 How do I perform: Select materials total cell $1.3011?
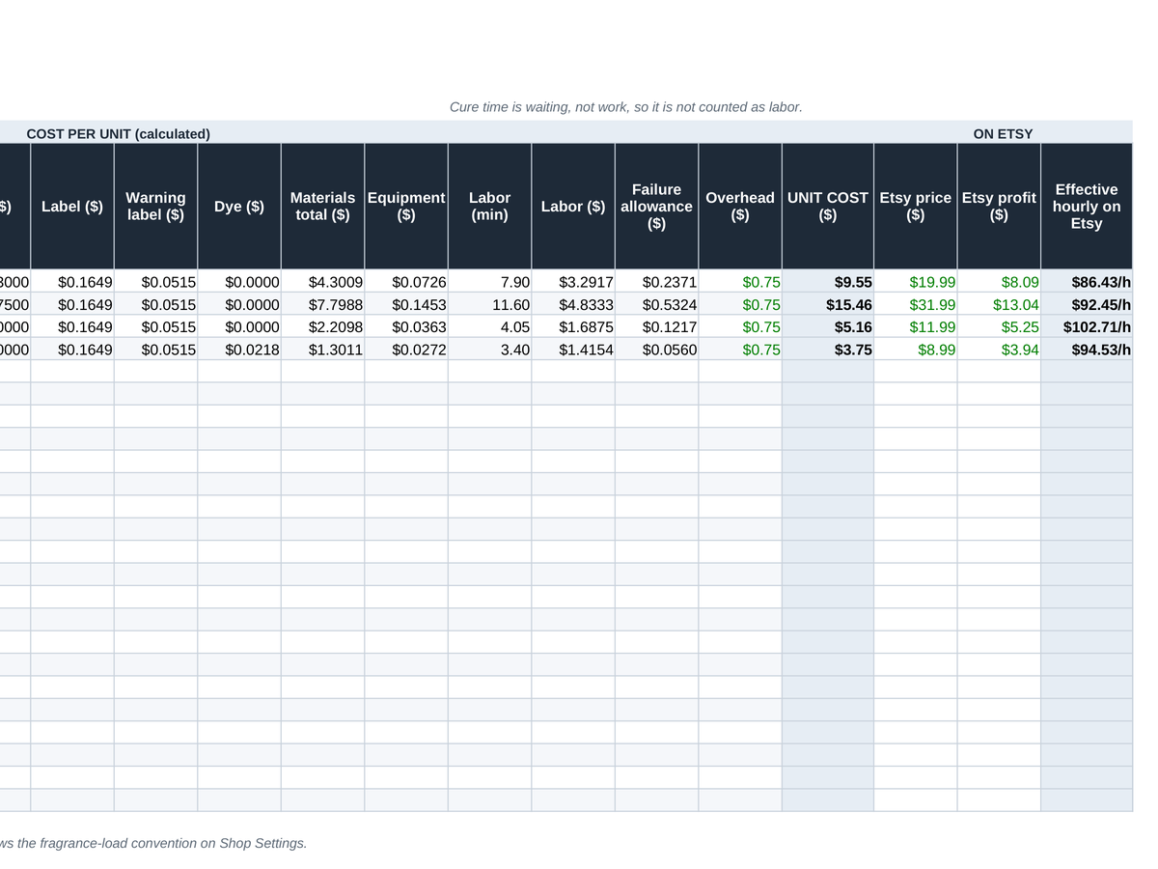click(x=322, y=350)
